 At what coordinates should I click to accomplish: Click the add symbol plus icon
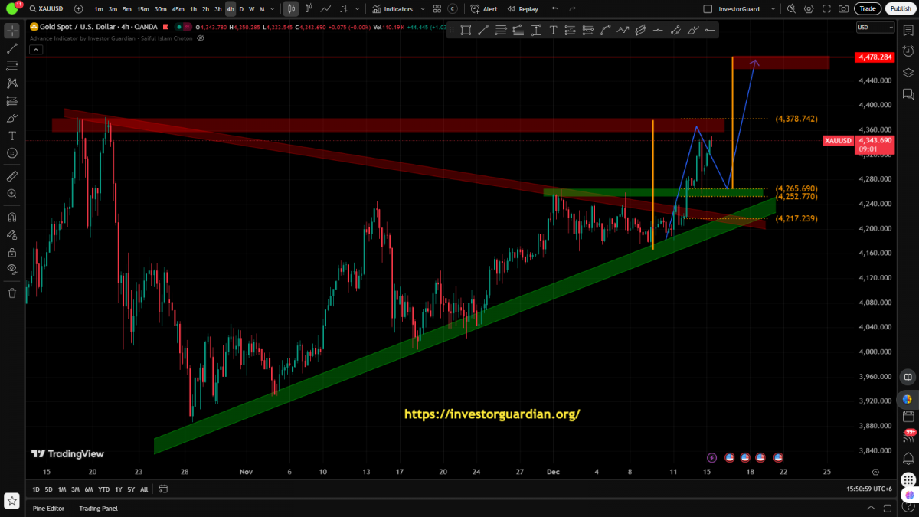click(x=79, y=9)
